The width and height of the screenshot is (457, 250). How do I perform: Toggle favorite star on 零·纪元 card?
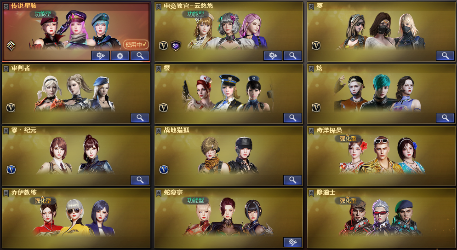point(6,131)
